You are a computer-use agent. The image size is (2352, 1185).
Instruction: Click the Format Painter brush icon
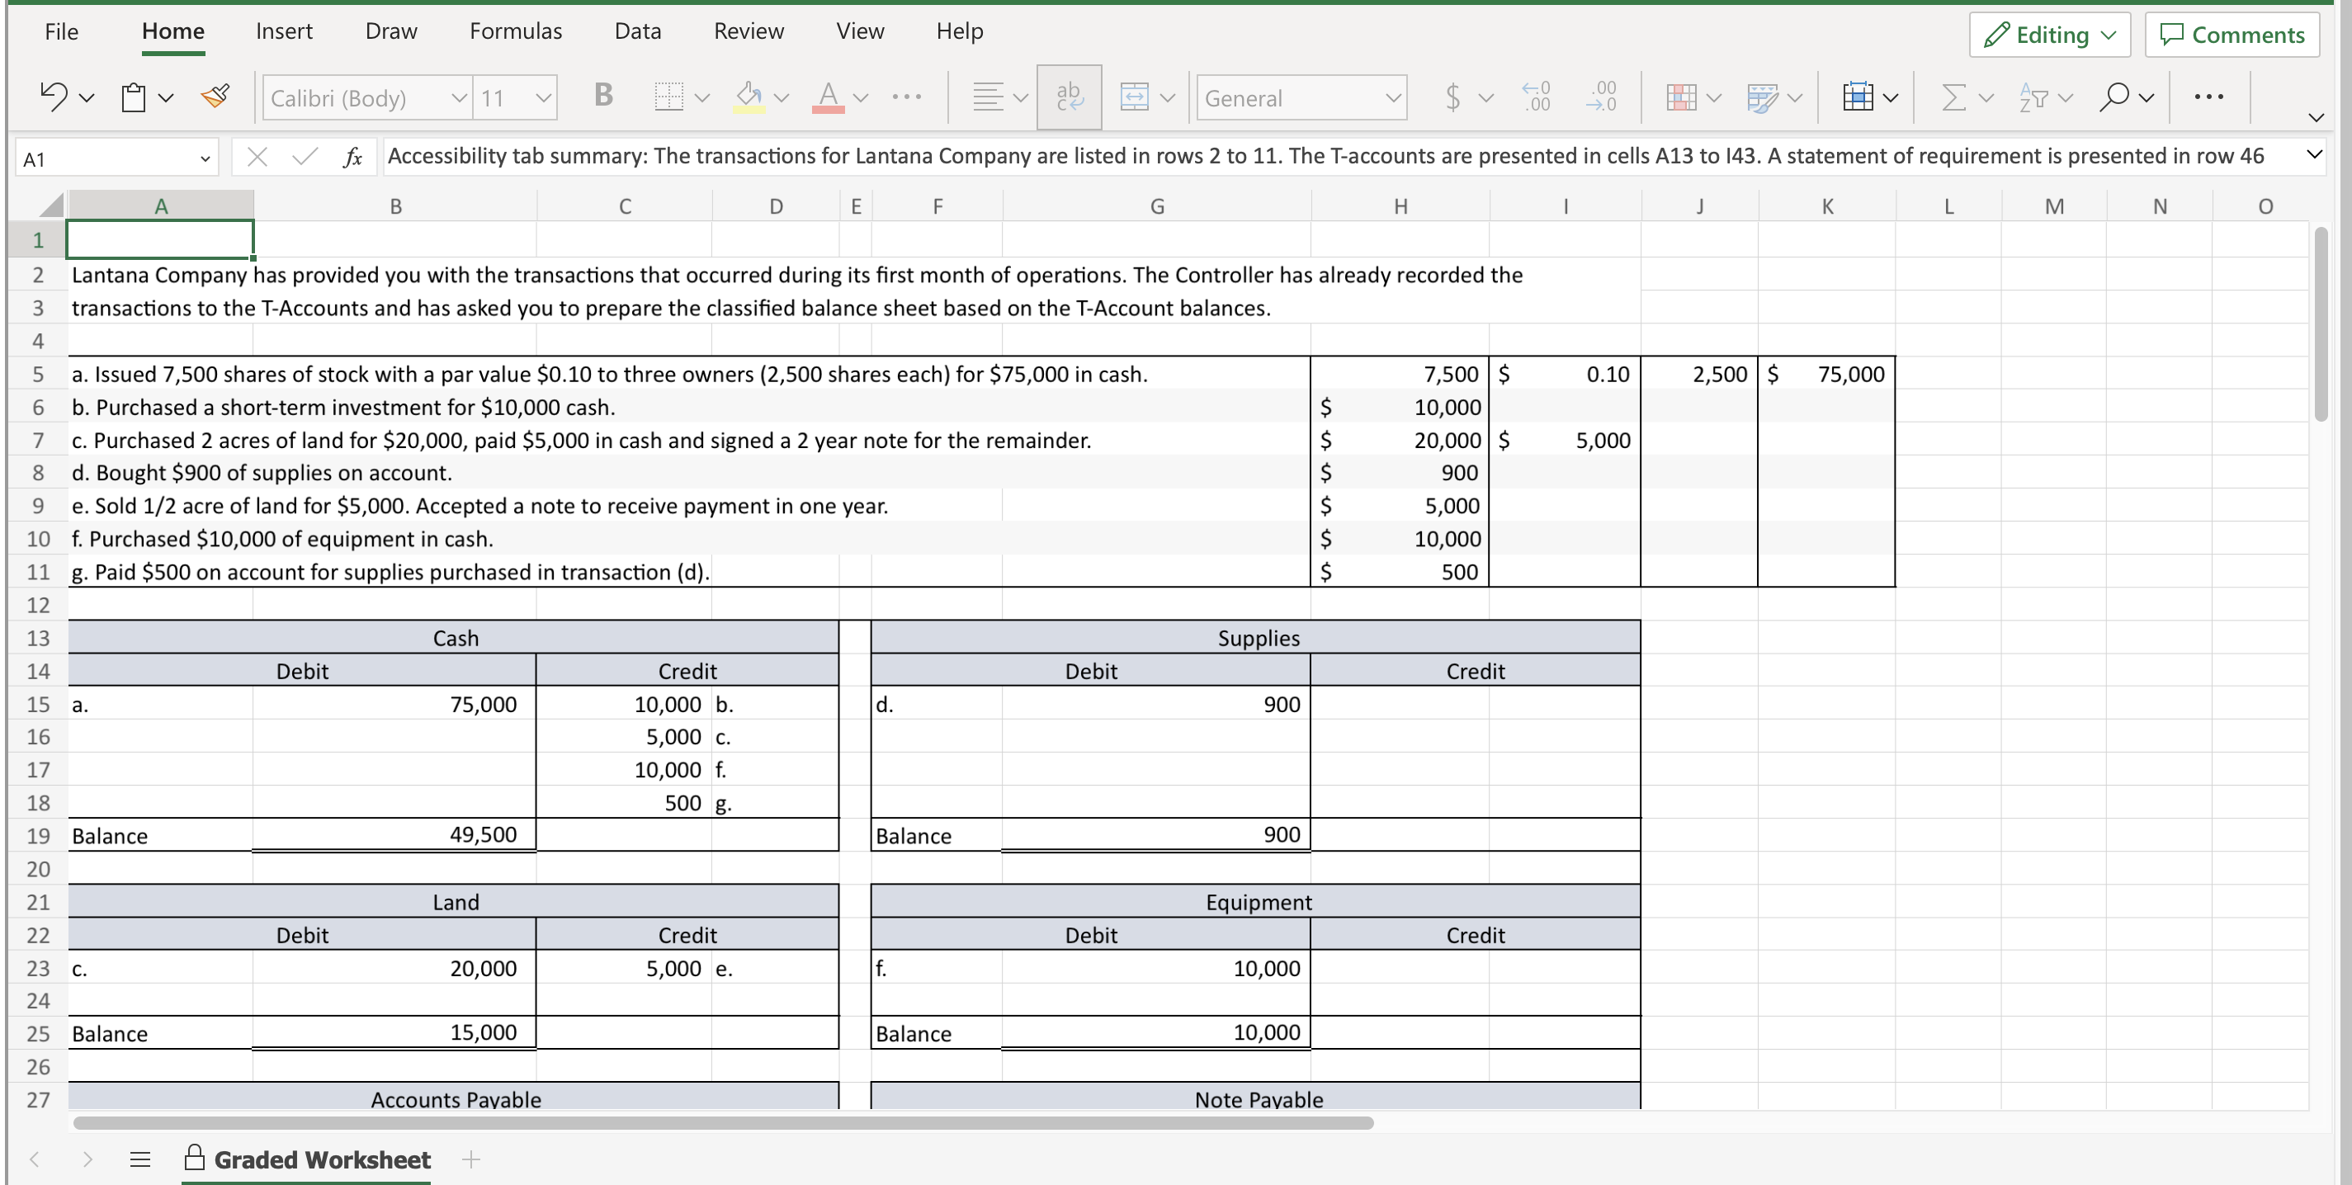(x=215, y=97)
